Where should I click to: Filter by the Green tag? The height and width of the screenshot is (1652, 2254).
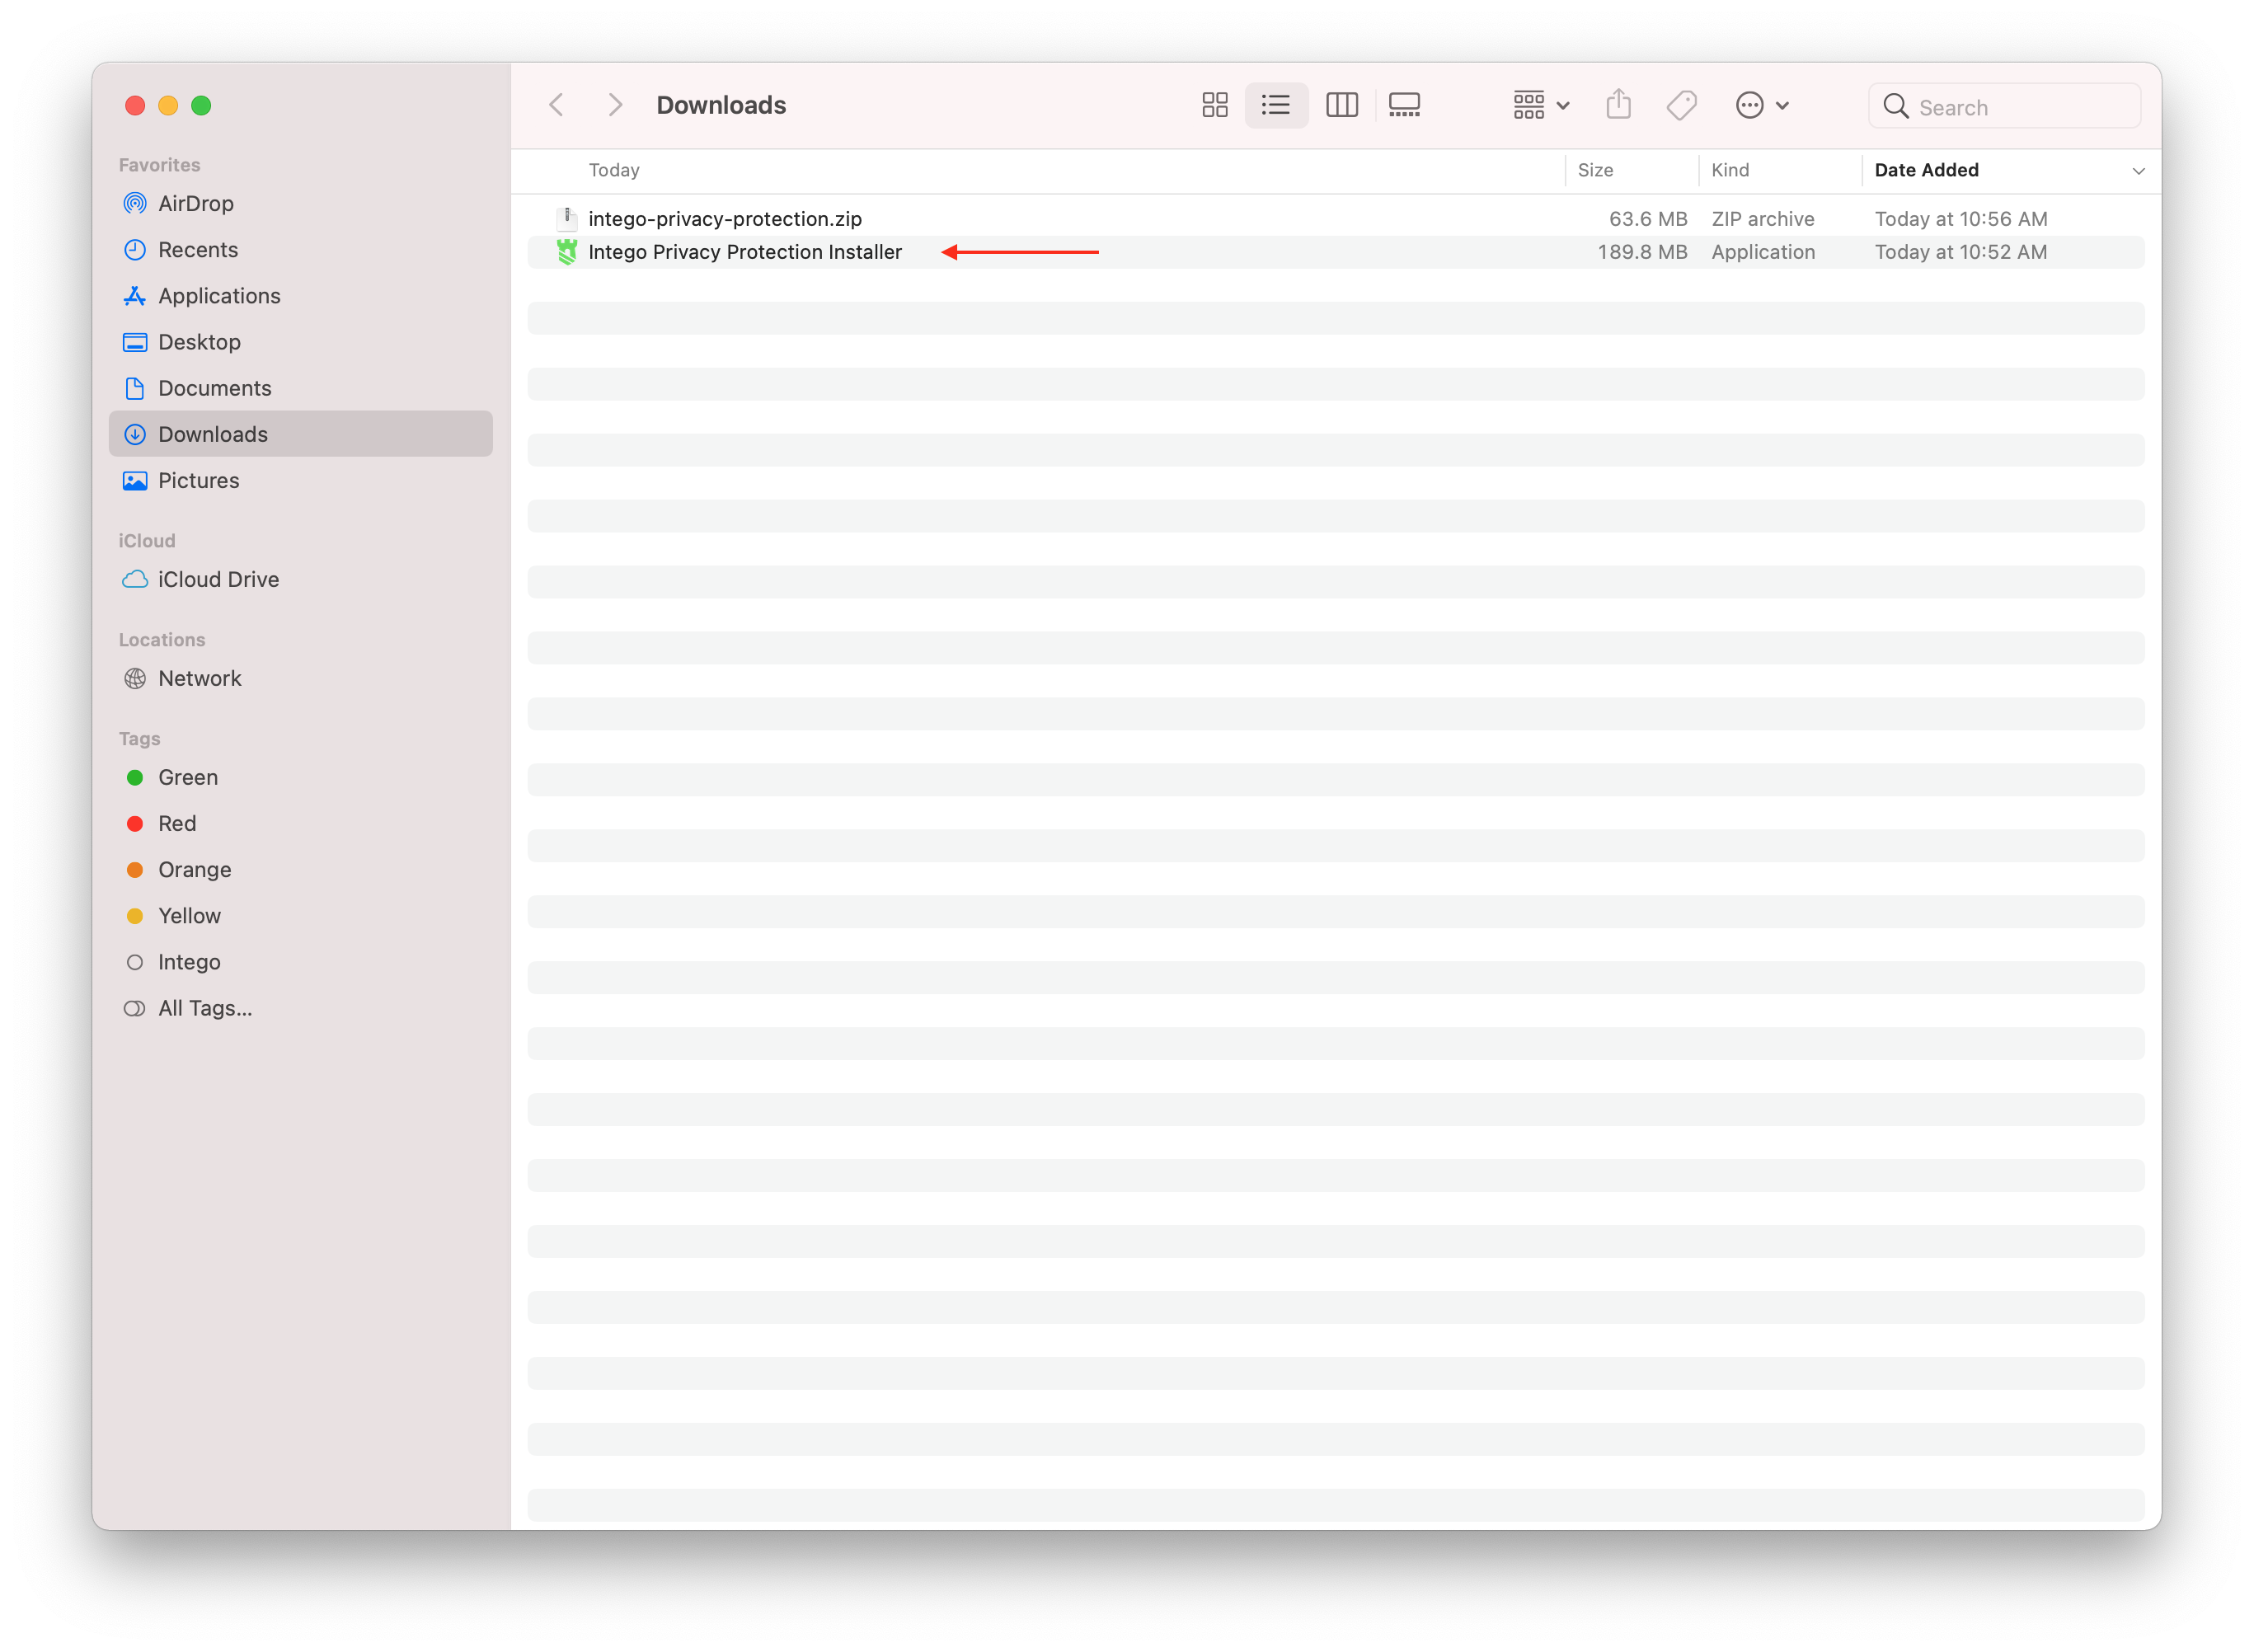[300, 777]
